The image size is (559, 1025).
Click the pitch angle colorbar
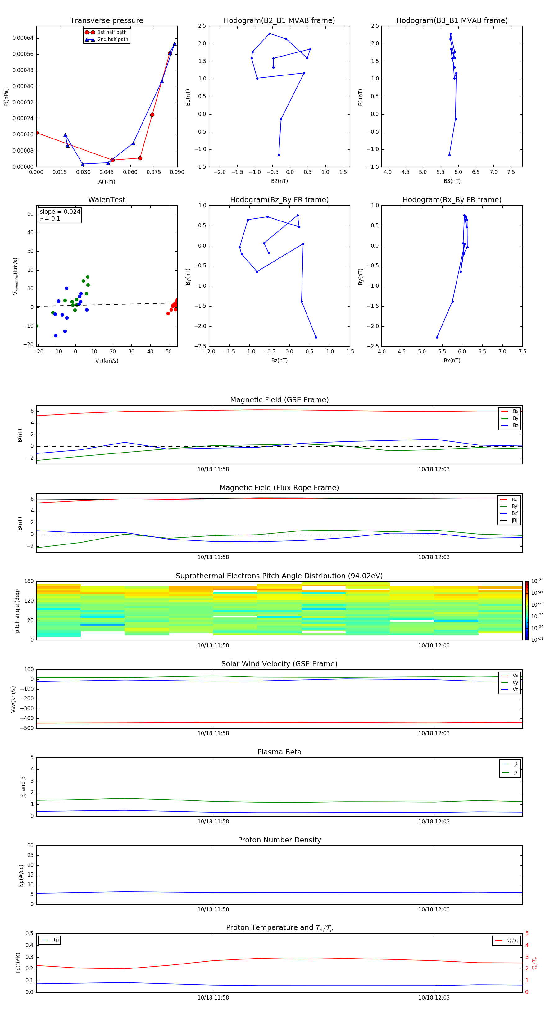tap(526, 611)
